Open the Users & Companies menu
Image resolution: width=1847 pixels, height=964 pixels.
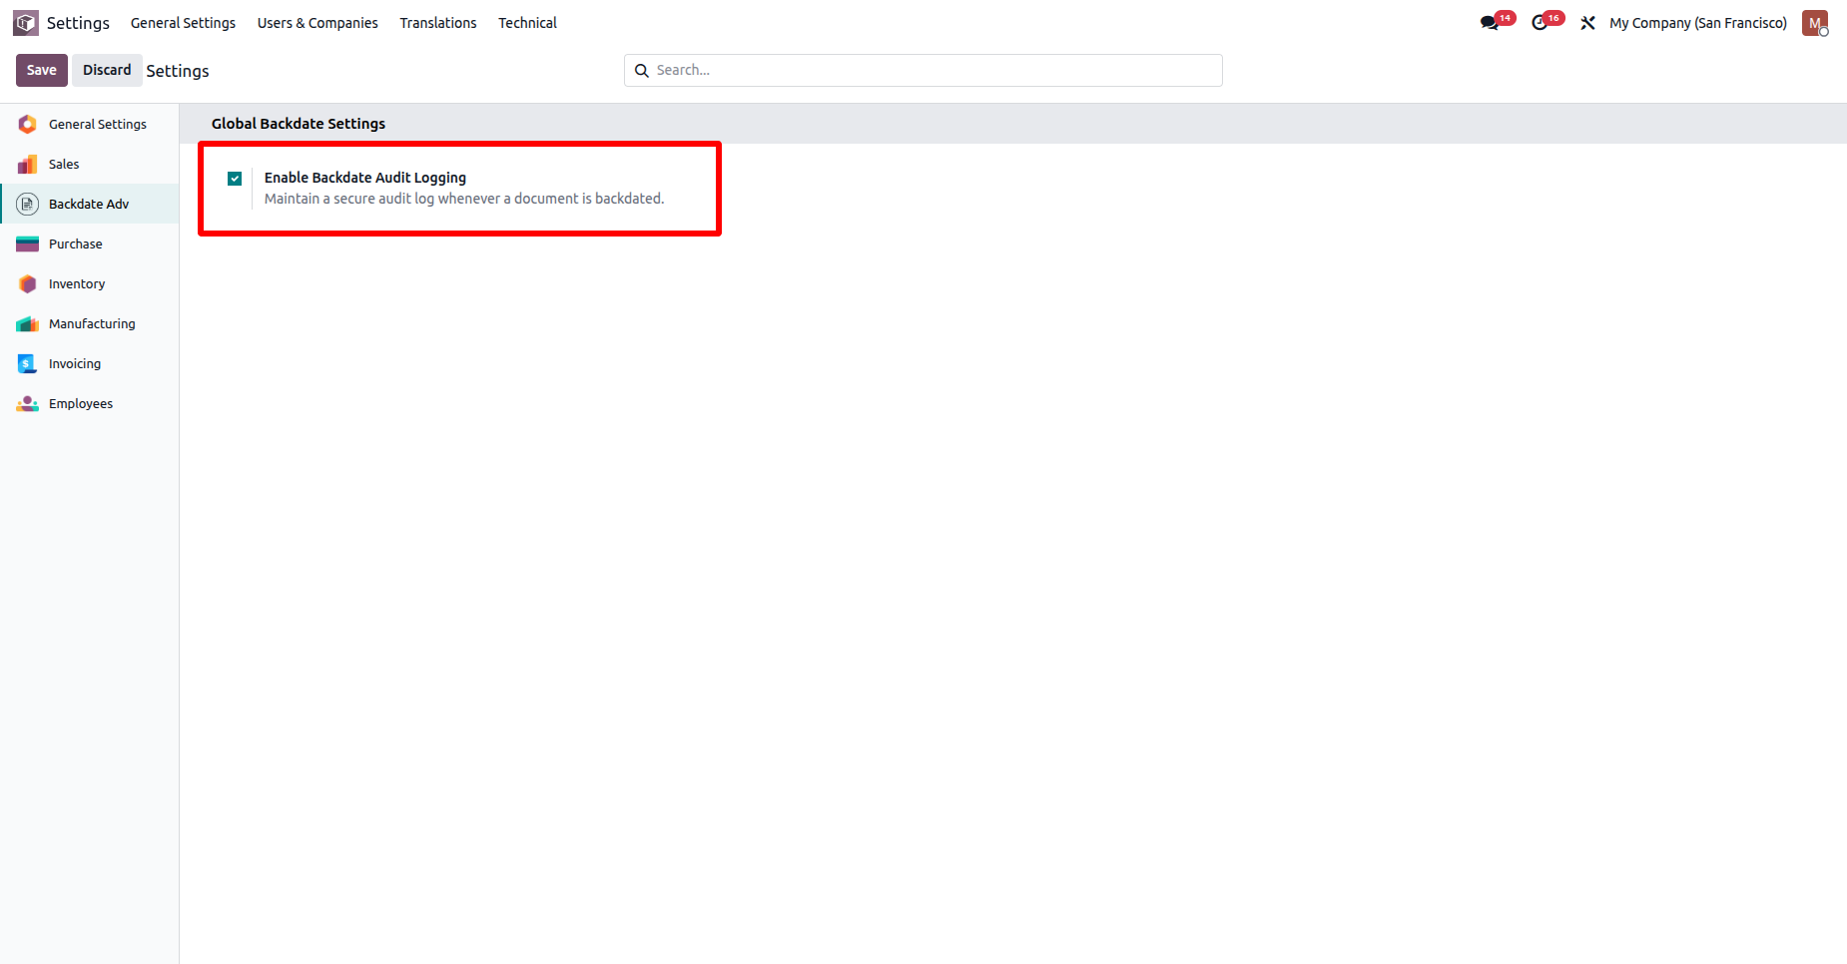[317, 23]
